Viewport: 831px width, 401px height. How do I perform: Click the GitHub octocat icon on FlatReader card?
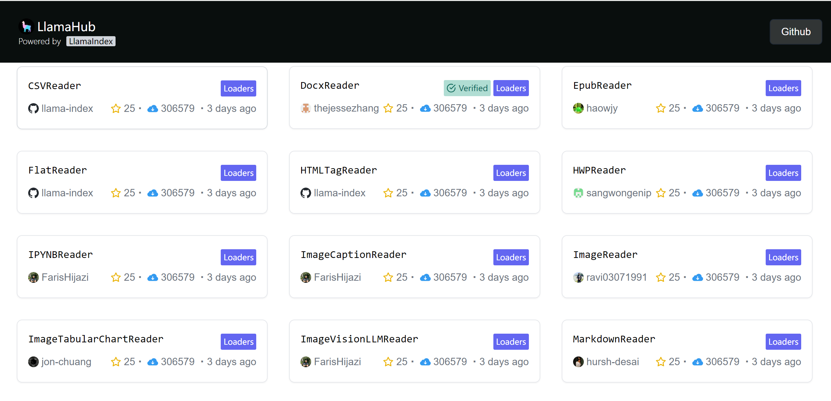(33, 193)
